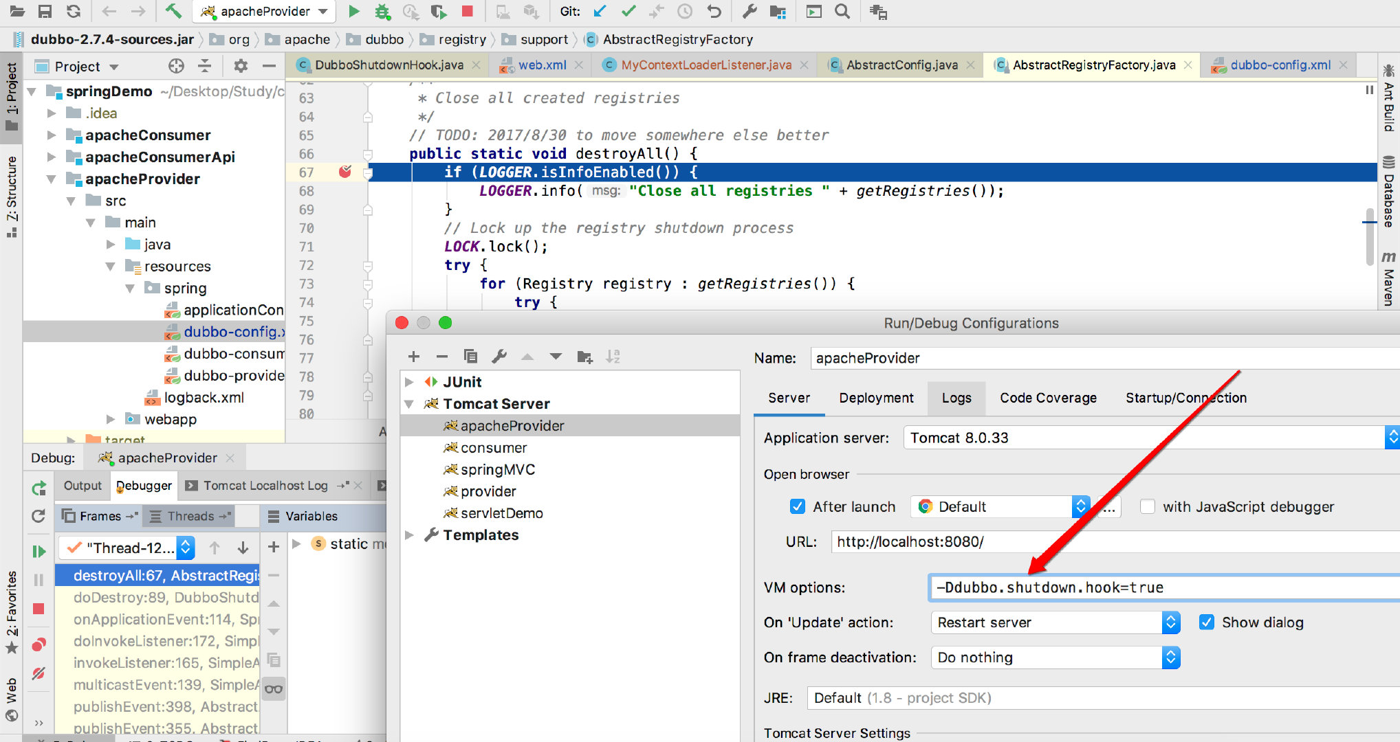Image resolution: width=1400 pixels, height=742 pixels.
Task: Click the Build project hammer icon
Action: point(173,11)
